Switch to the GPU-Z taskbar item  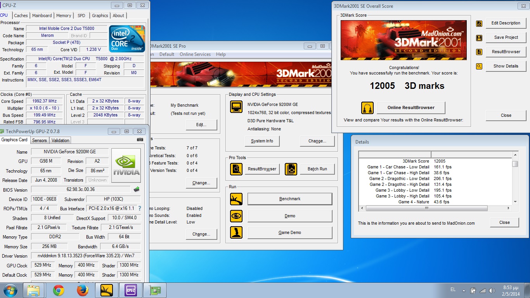[154, 290]
